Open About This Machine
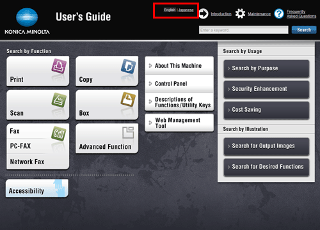The width and height of the screenshot is (320, 230). [179, 65]
